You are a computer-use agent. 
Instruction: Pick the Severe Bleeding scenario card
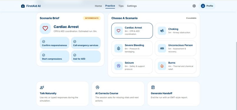(x=132, y=48)
